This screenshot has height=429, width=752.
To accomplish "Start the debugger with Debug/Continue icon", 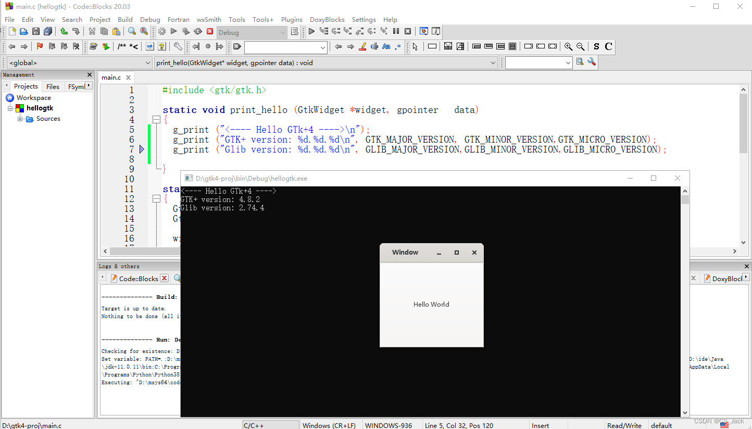I will click(311, 32).
